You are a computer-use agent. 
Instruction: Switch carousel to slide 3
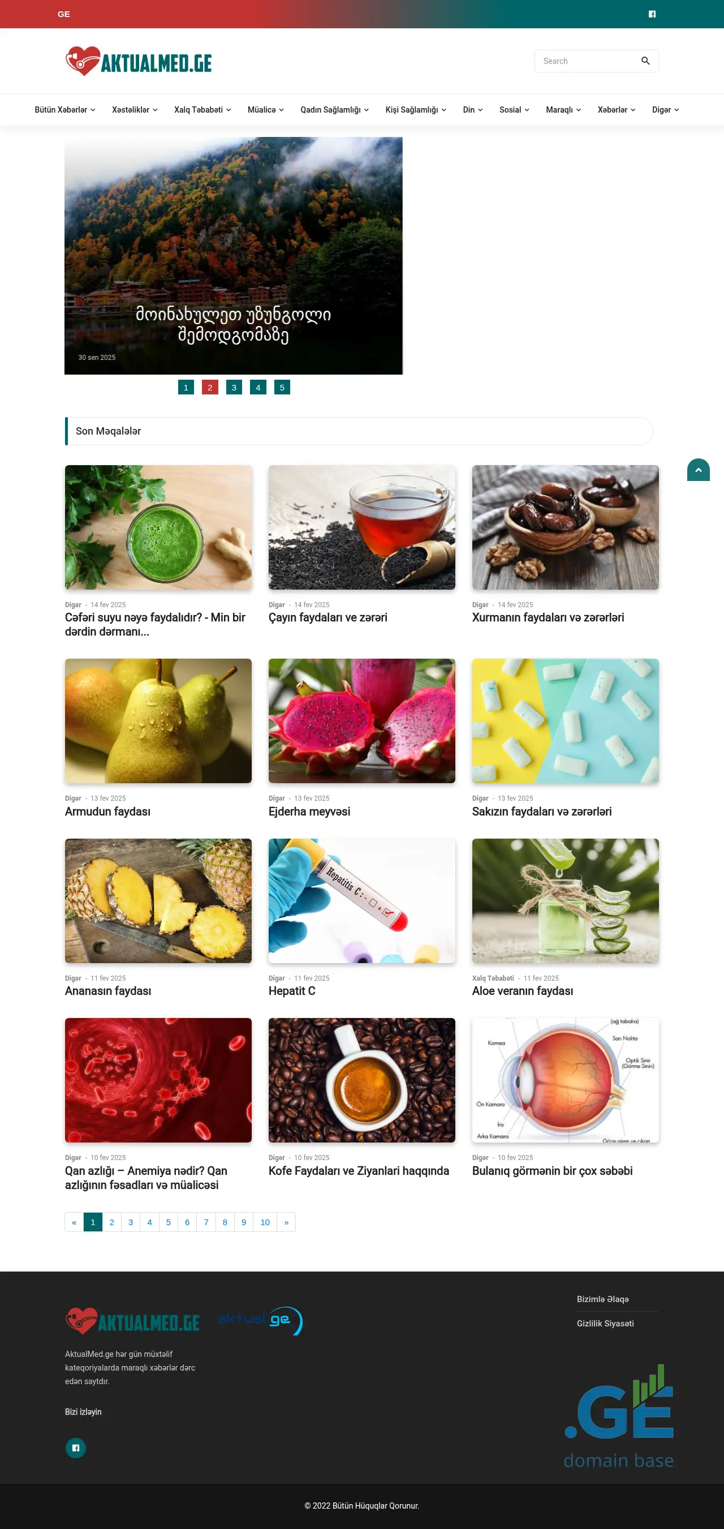pyautogui.click(x=234, y=387)
